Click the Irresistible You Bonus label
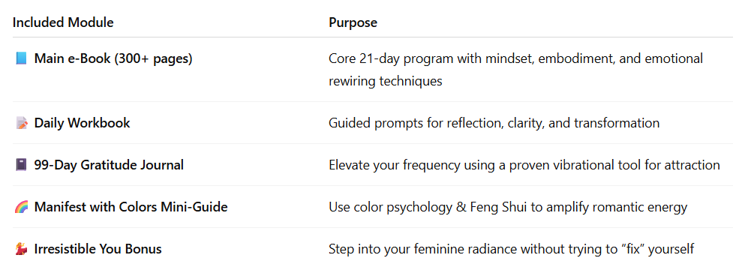The height and width of the screenshot is (273, 745). coord(98,249)
